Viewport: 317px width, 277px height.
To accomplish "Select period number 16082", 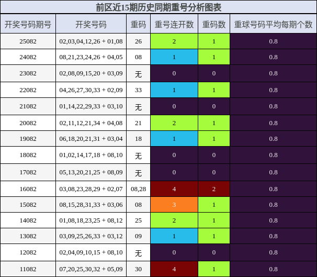I will pos(28,189).
